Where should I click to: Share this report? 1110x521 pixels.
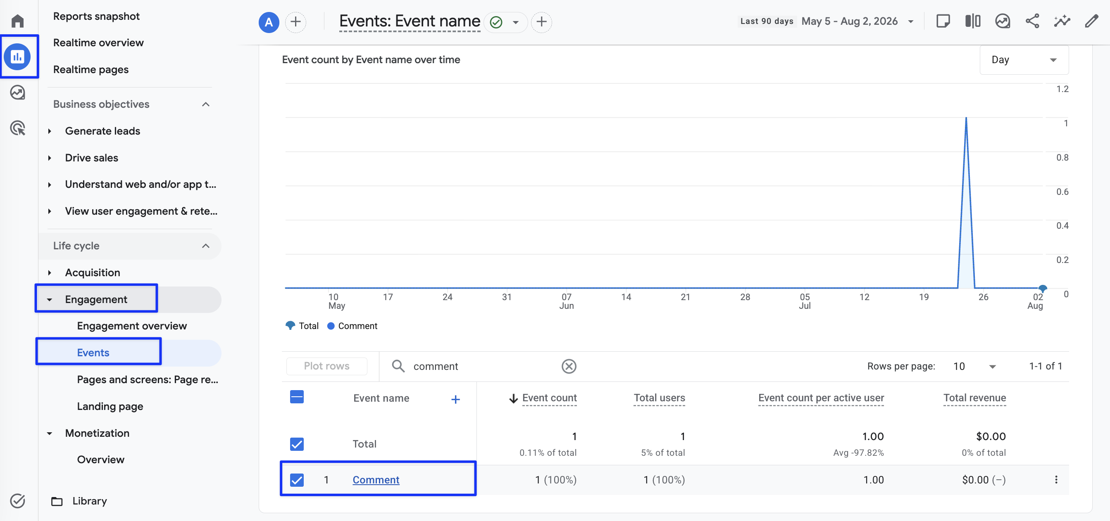(x=1032, y=21)
